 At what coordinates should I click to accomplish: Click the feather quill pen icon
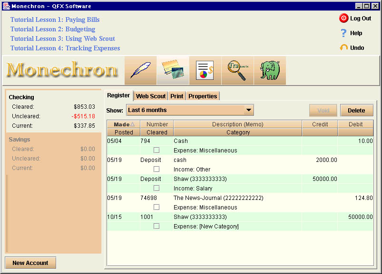click(140, 70)
